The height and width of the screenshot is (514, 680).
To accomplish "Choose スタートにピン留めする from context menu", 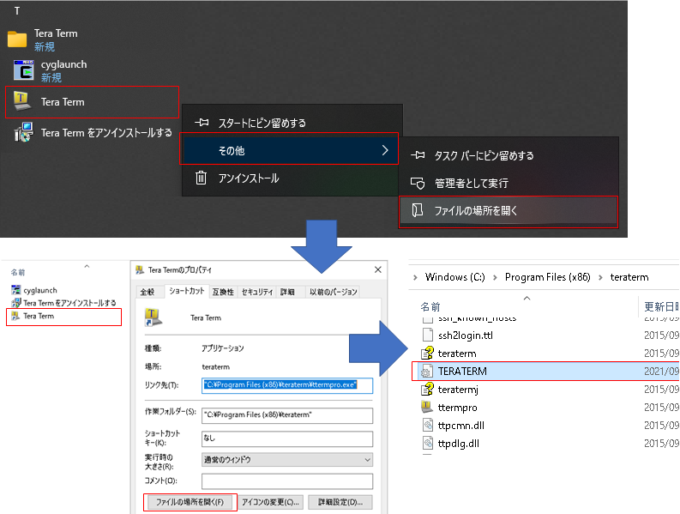I will (262, 124).
